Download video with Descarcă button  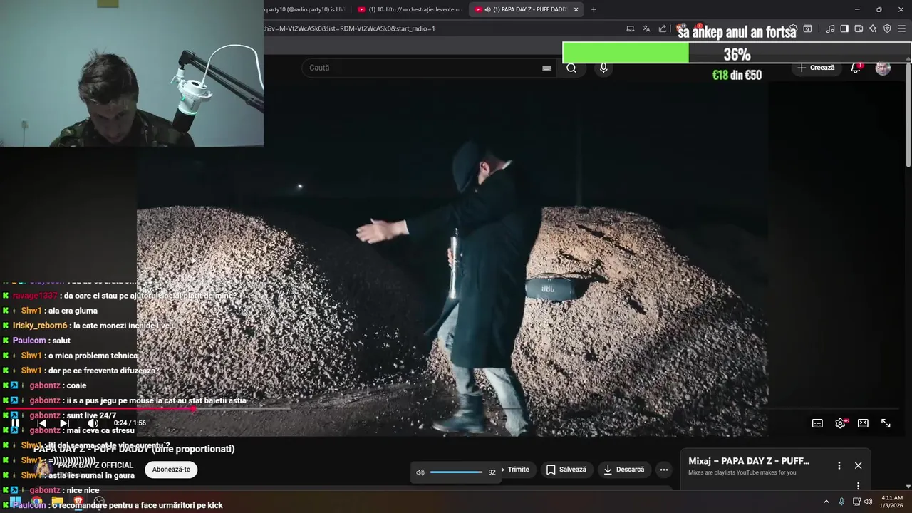(x=623, y=470)
